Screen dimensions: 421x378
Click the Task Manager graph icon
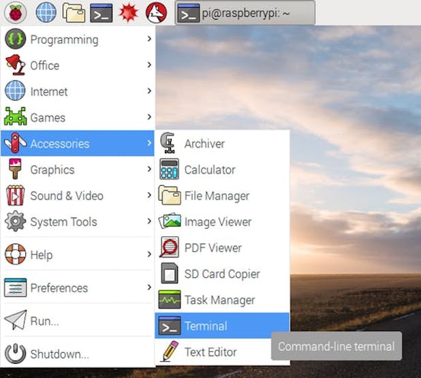pyautogui.click(x=170, y=300)
